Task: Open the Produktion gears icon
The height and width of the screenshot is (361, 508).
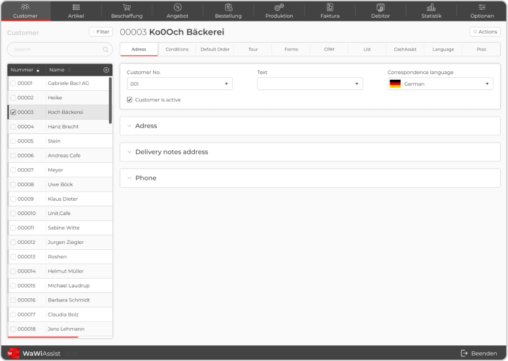Action: tap(279, 7)
